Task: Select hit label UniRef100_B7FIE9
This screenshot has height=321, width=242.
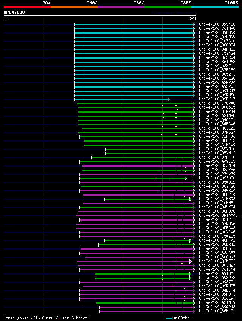Action: [x=217, y=70]
